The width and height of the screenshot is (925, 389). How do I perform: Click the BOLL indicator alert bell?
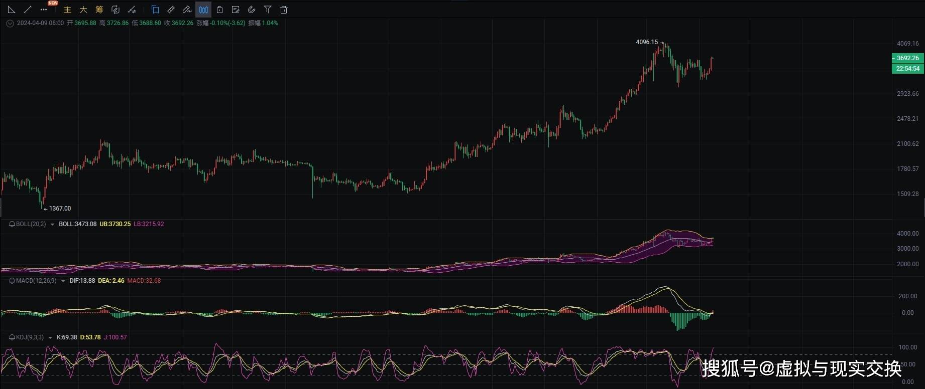tap(12, 224)
